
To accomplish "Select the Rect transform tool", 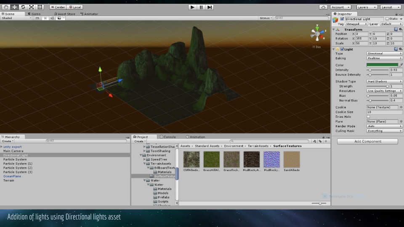I will click(40, 7).
